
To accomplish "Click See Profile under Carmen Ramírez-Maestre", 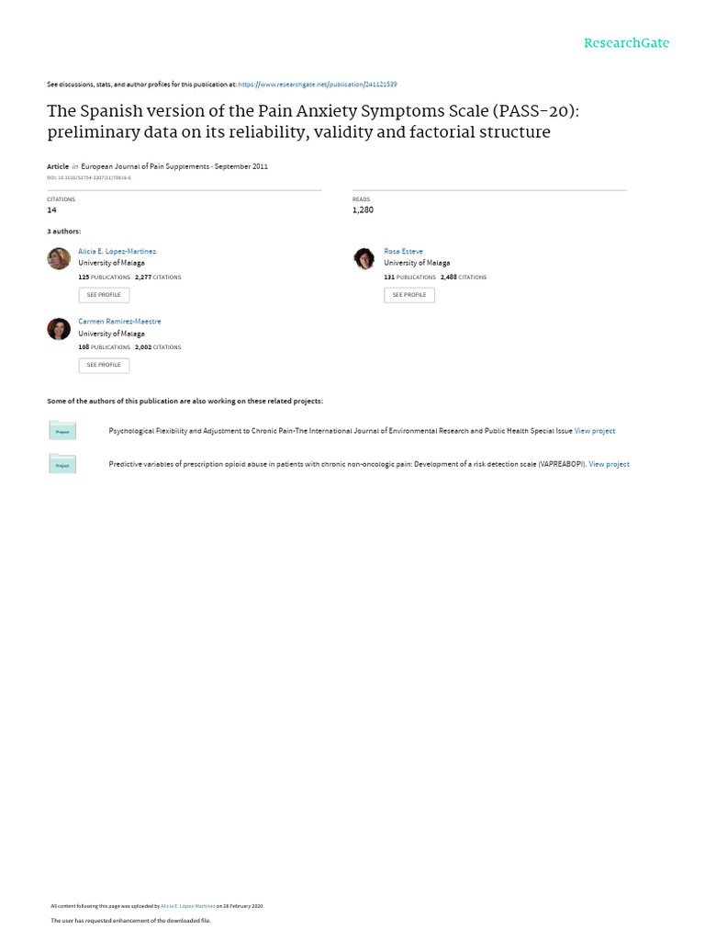I will tap(104, 365).
